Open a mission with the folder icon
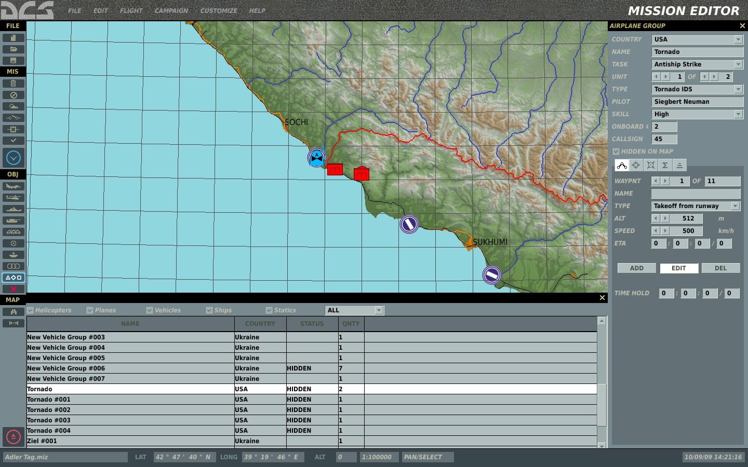 pyautogui.click(x=14, y=49)
